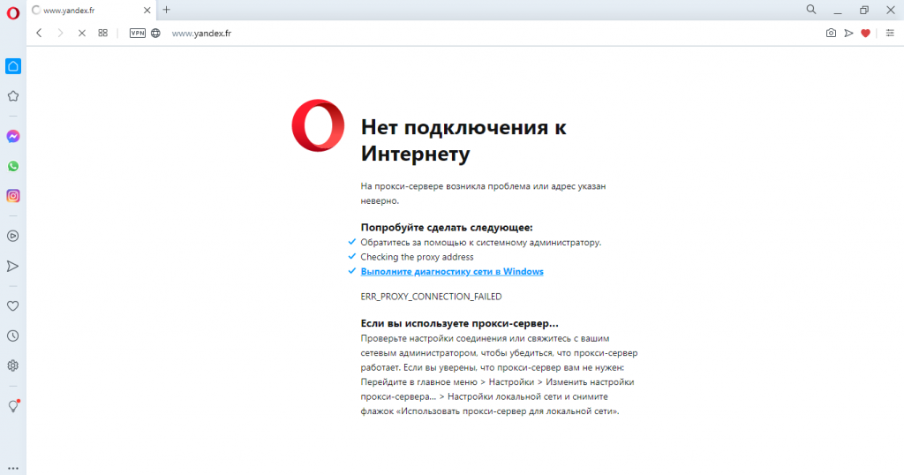Screen dimensions: 904x475
Task: Open the Bookmarks star in sidebar
Action: (12, 96)
